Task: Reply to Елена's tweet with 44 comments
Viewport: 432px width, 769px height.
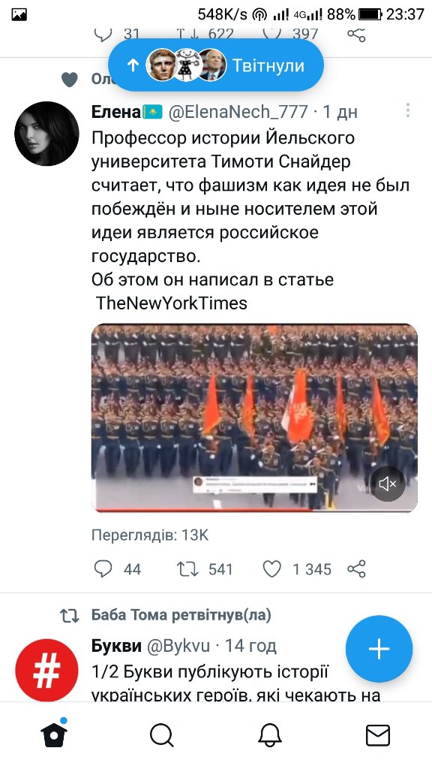Action: (103, 569)
